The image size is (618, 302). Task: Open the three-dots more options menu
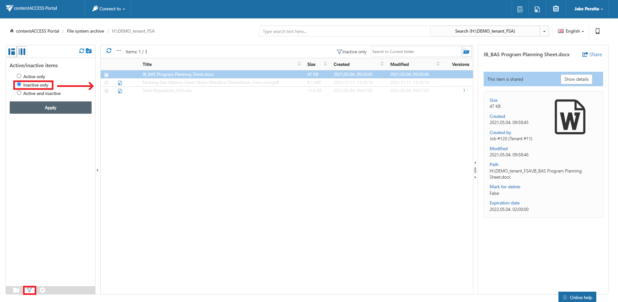119,51
